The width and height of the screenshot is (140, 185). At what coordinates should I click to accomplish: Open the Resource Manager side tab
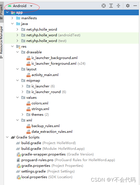click(x=1, y=42)
